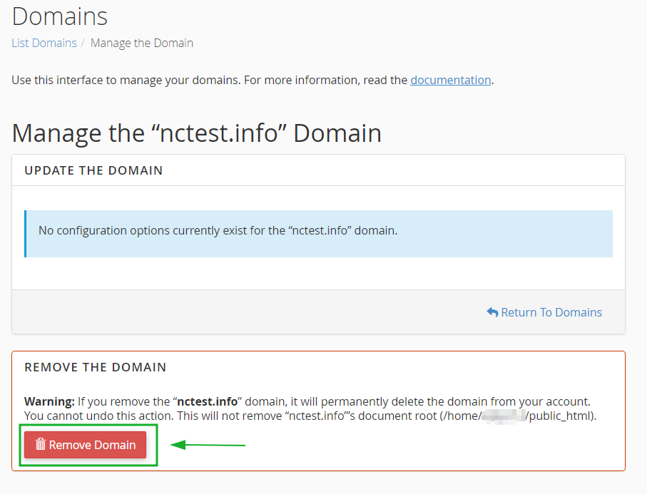Viewport: 647px width, 494px height.
Task: Click the bold Warning: label
Action: [49, 401]
